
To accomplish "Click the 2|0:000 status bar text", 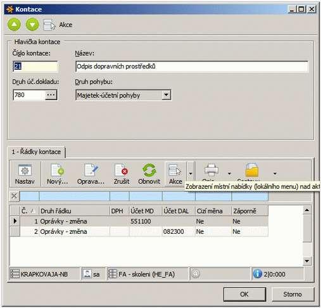I will click(274, 274).
